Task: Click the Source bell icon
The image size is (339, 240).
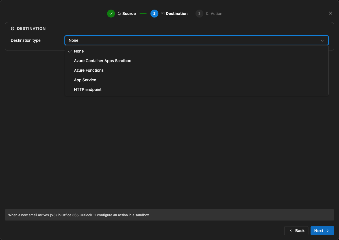Action: tap(119, 14)
